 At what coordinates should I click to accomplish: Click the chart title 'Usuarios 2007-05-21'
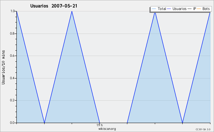click(x=53, y=6)
